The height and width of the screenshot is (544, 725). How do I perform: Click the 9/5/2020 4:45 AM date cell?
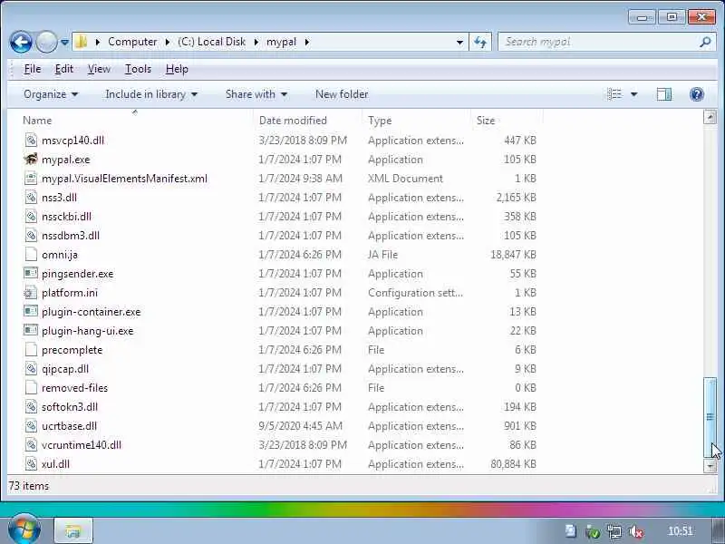[x=301, y=425]
